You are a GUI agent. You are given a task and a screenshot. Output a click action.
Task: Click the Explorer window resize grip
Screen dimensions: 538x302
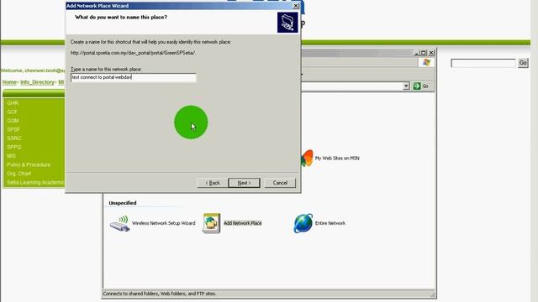click(x=433, y=294)
